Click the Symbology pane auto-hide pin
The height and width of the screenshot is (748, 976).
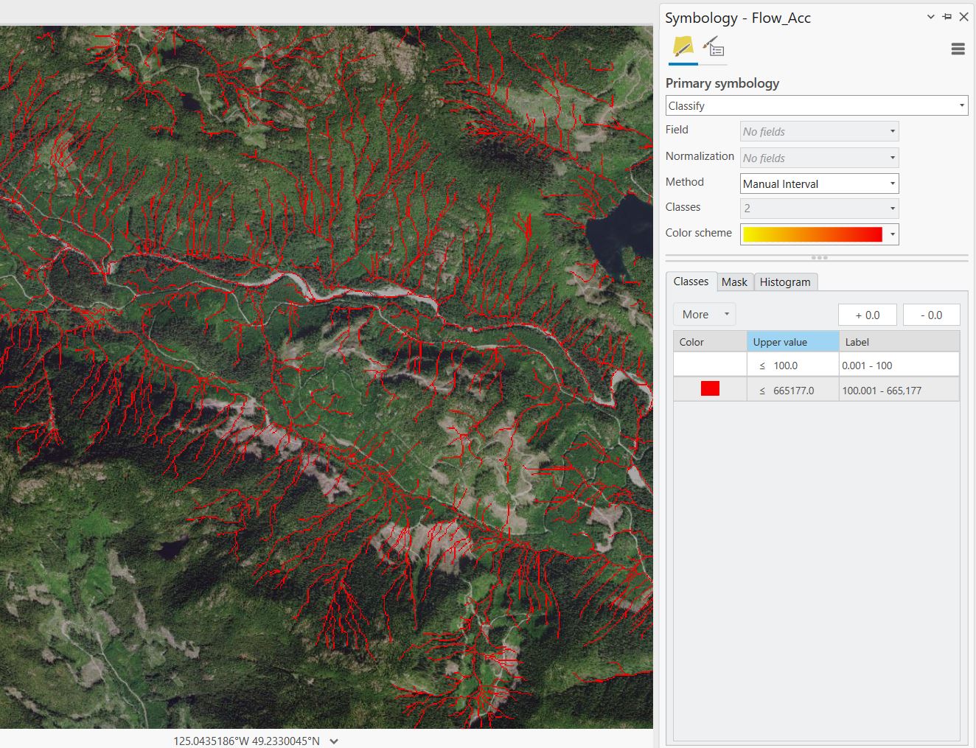[947, 17]
